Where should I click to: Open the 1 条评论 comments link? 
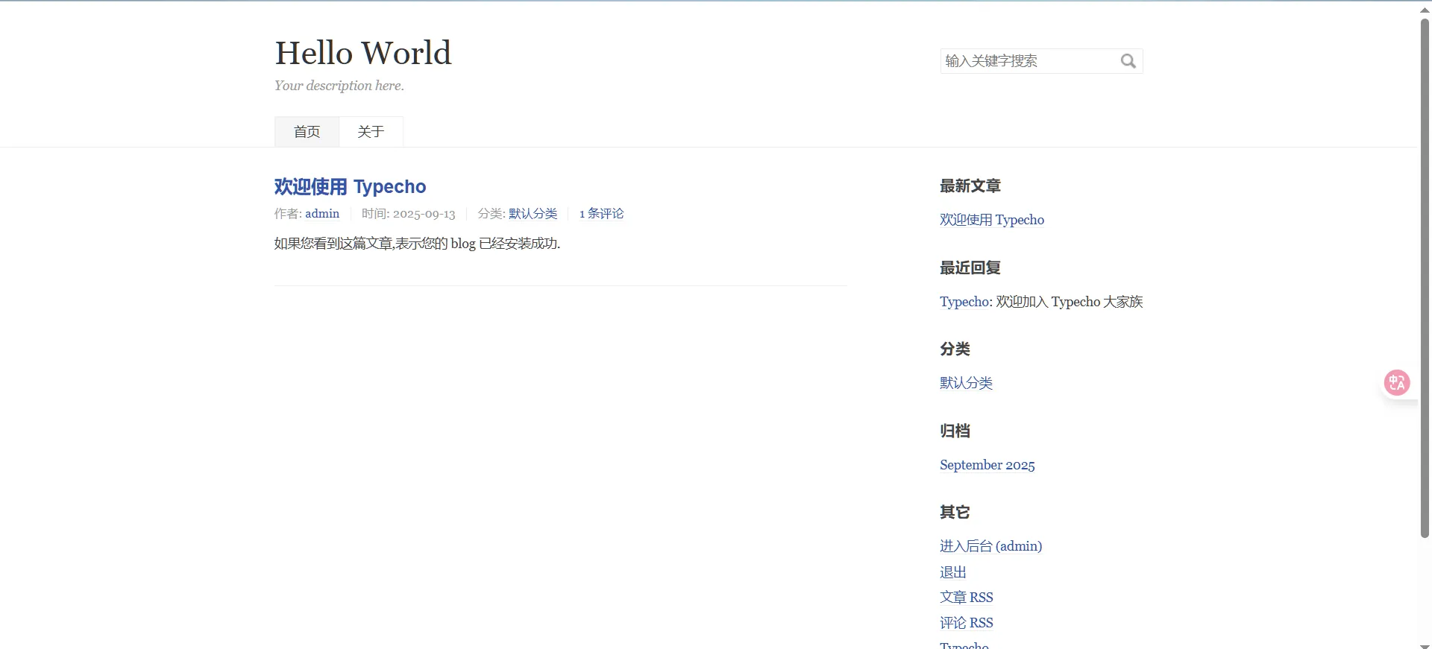pyautogui.click(x=601, y=214)
